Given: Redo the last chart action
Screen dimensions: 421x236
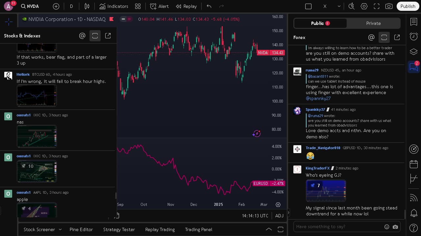Looking at the screenshot, I should 221,6.
